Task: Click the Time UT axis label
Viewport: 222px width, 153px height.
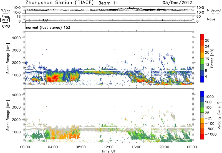Action: tap(109, 151)
